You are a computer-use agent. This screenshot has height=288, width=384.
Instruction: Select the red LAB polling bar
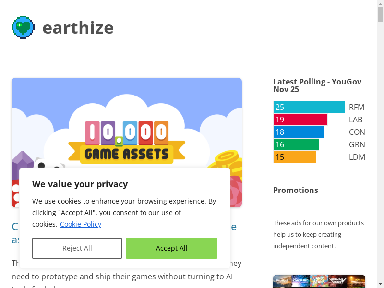point(300,120)
